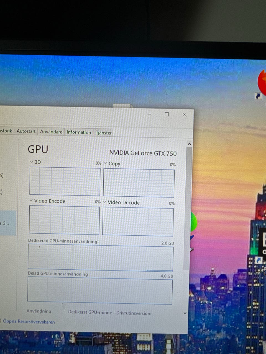Screen dimensions: 266x354
Task: Click the 3D utilization graph
Action: [x=65, y=181]
